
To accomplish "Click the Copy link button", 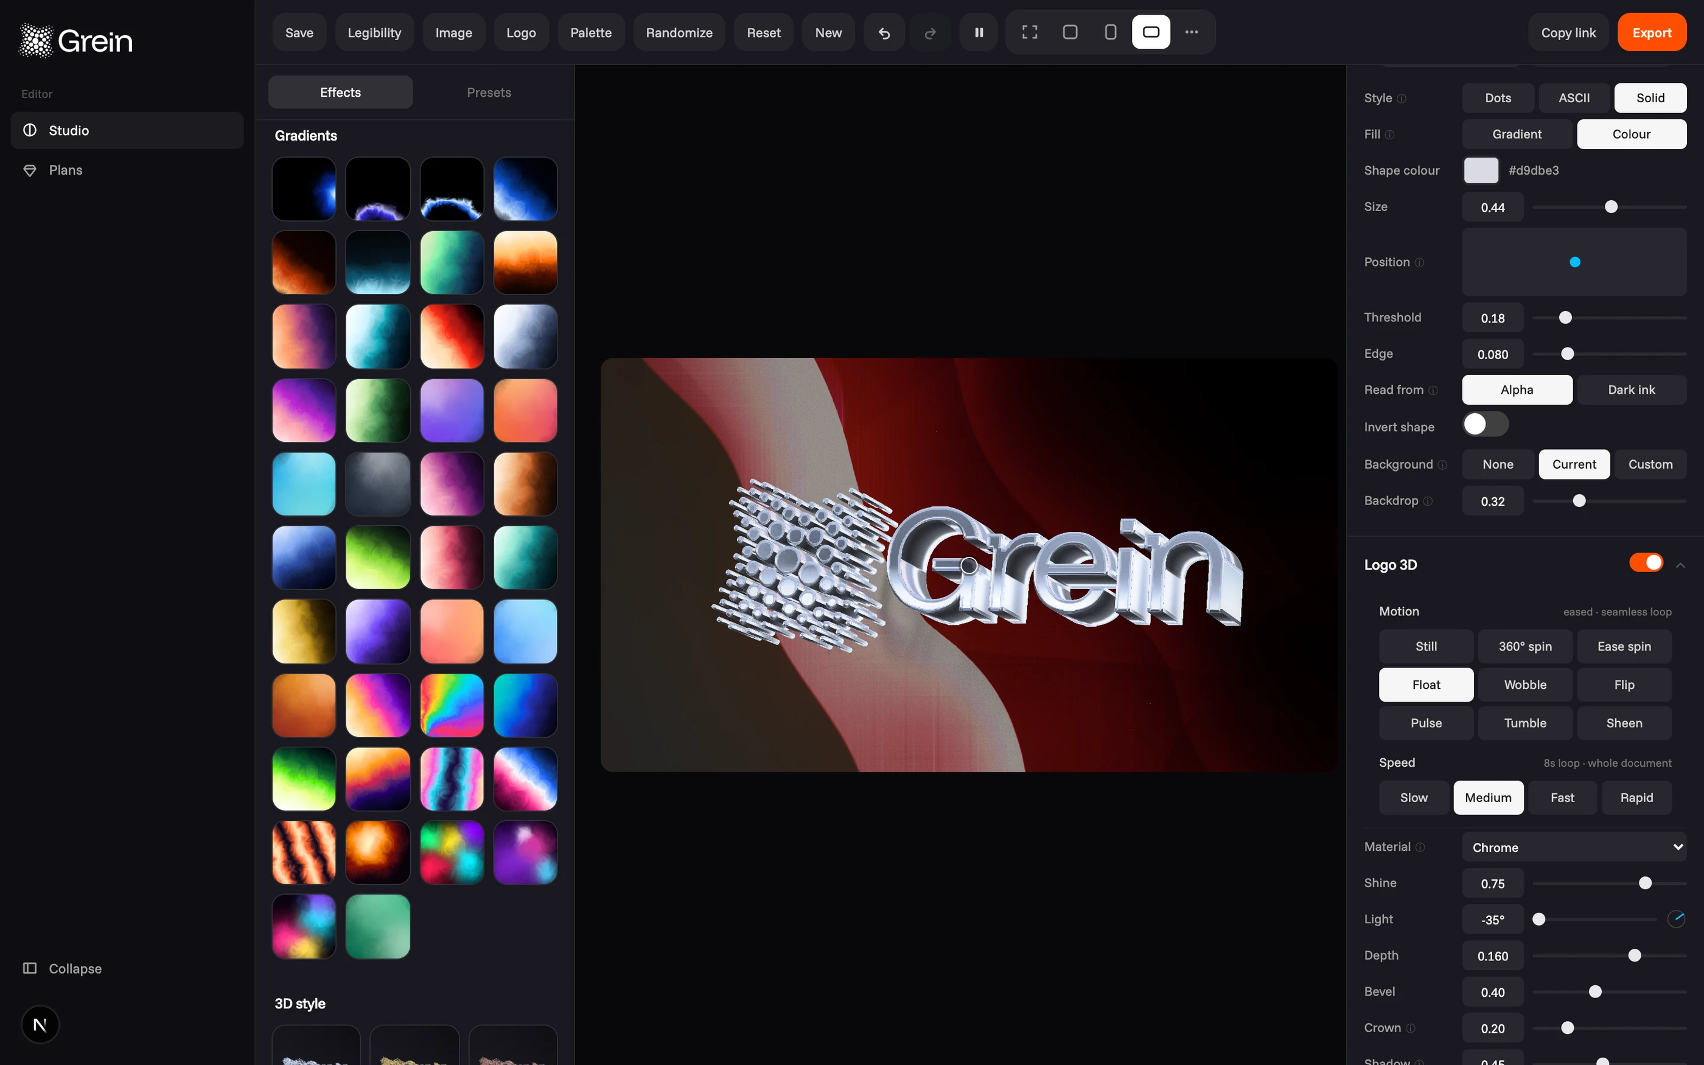I will (1568, 32).
